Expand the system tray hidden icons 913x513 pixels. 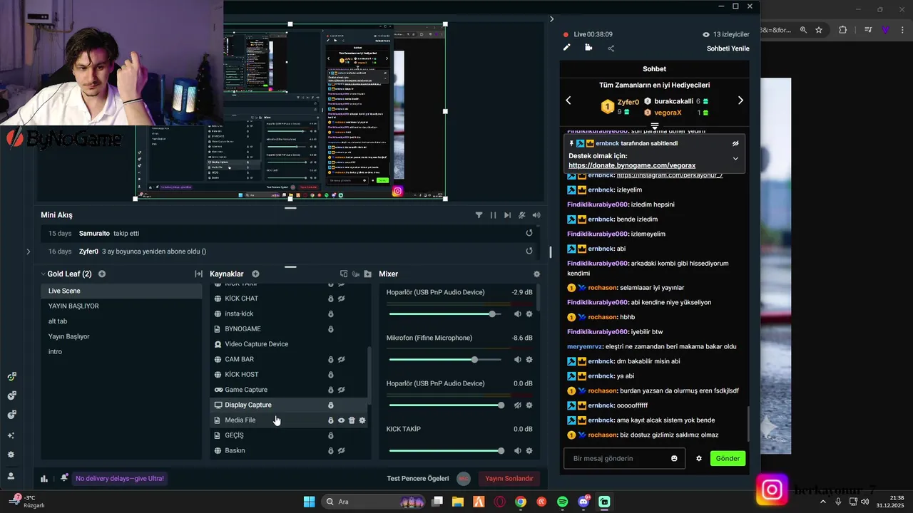(823, 502)
